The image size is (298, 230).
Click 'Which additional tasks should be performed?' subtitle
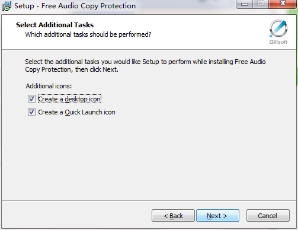pos(88,34)
